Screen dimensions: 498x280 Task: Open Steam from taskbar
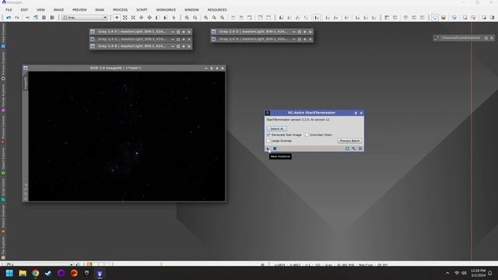48,273
